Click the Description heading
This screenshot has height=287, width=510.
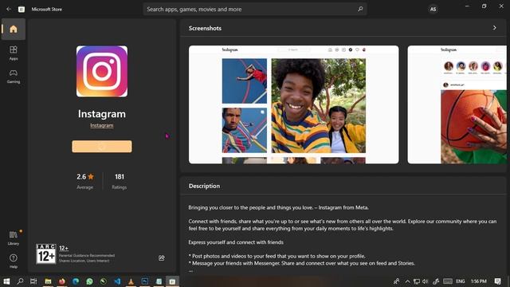(x=204, y=186)
